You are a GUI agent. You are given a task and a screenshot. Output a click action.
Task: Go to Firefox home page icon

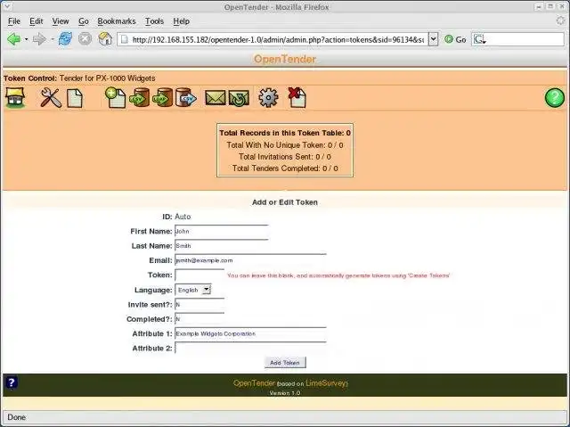[105, 39]
